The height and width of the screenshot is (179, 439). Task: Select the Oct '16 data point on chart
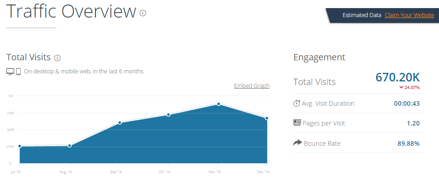(x=168, y=115)
